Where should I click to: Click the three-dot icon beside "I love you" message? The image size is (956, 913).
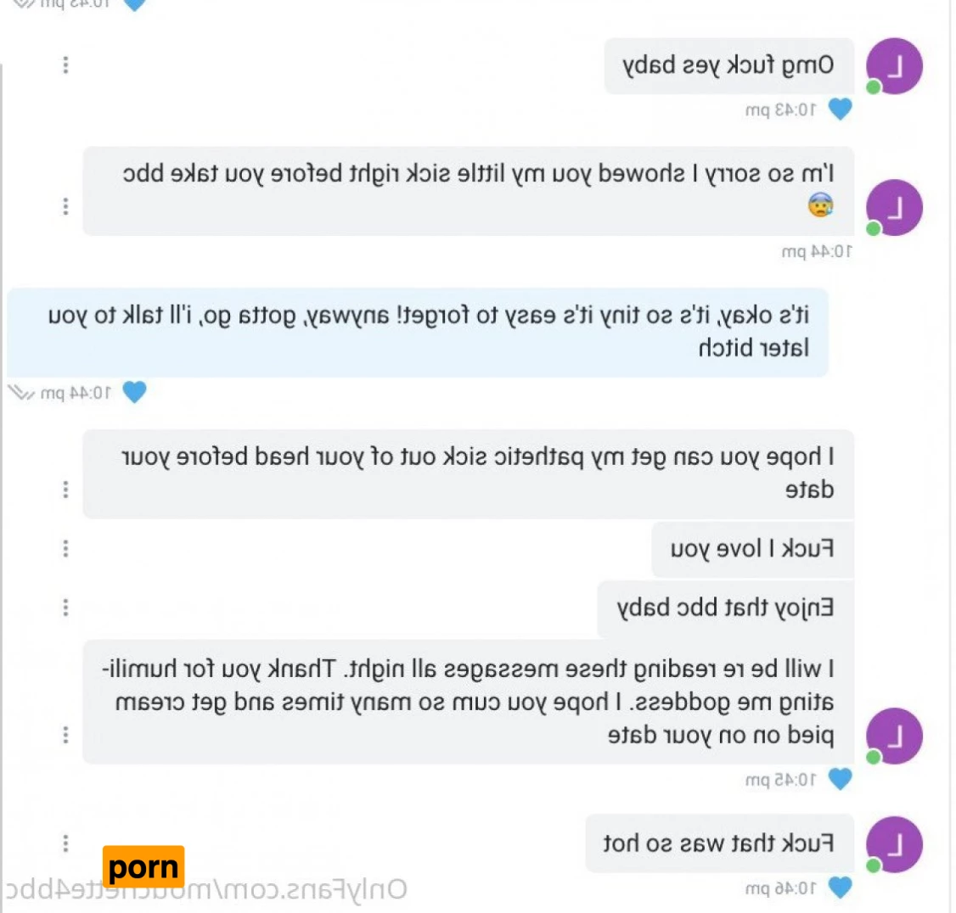(65, 548)
